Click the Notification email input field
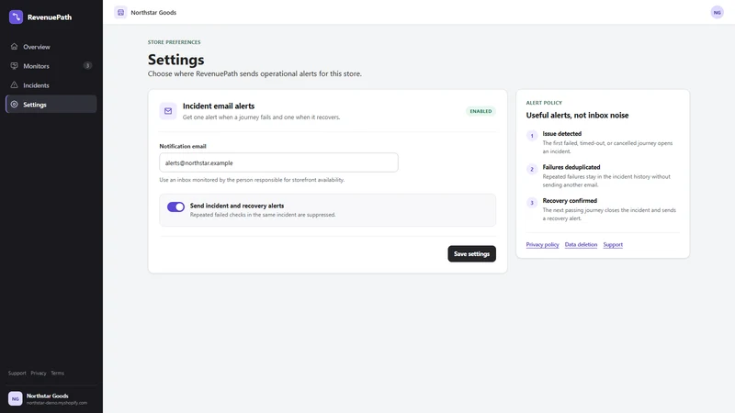The height and width of the screenshot is (413, 735). coord(278,162)
